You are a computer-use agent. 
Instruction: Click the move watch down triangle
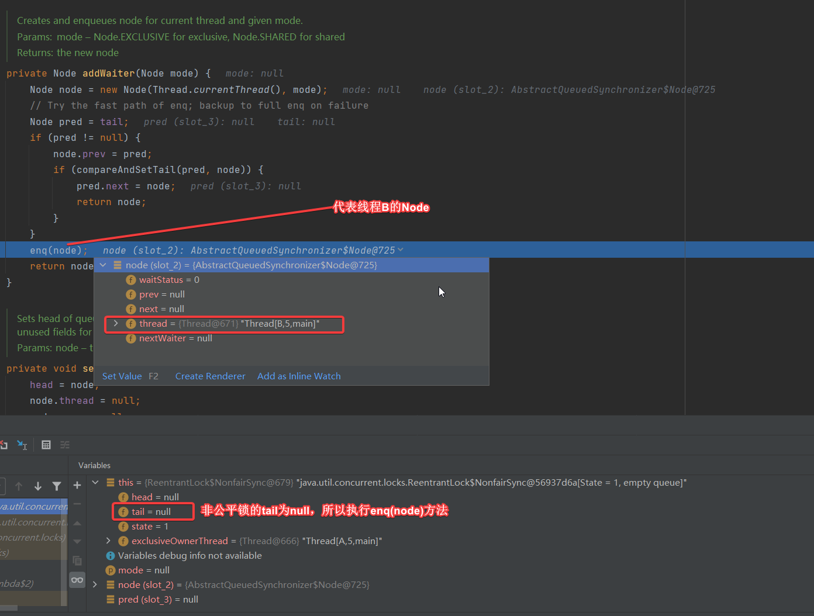click(77, 541)
